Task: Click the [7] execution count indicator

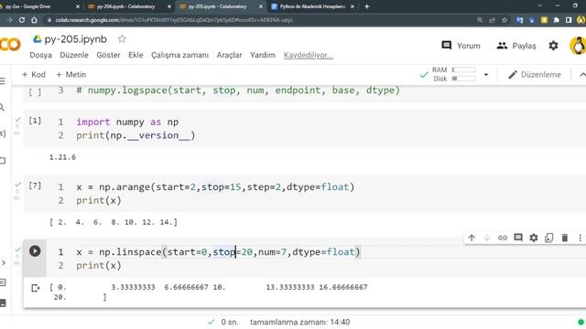Action: coord(35,186)
